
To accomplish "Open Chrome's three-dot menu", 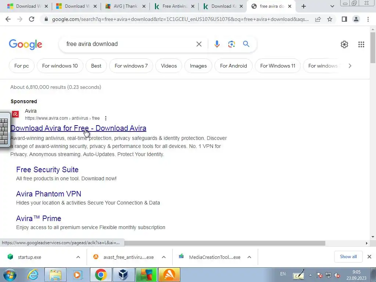I will pos(368,19).
